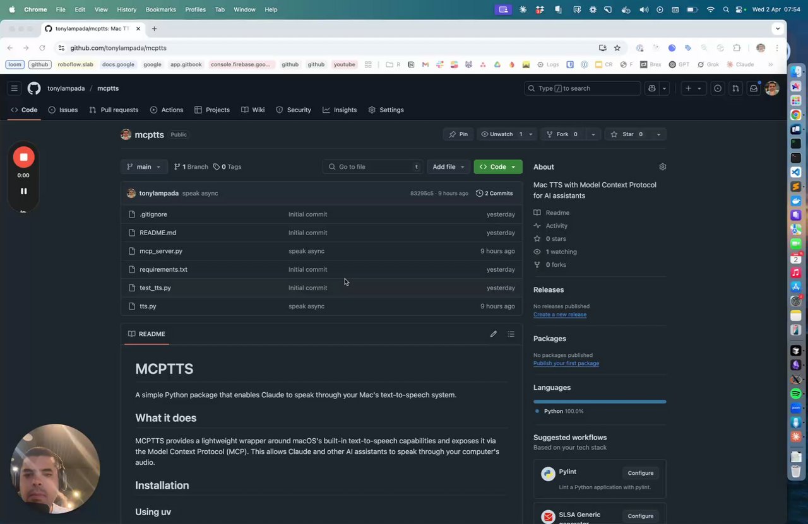
Task: Open the repository Settings tab
Action: [x=386, y=110]
